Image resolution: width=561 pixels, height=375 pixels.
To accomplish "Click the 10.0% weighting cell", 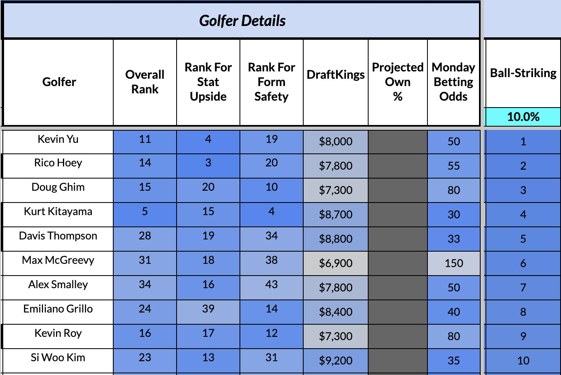I will 523,117.
